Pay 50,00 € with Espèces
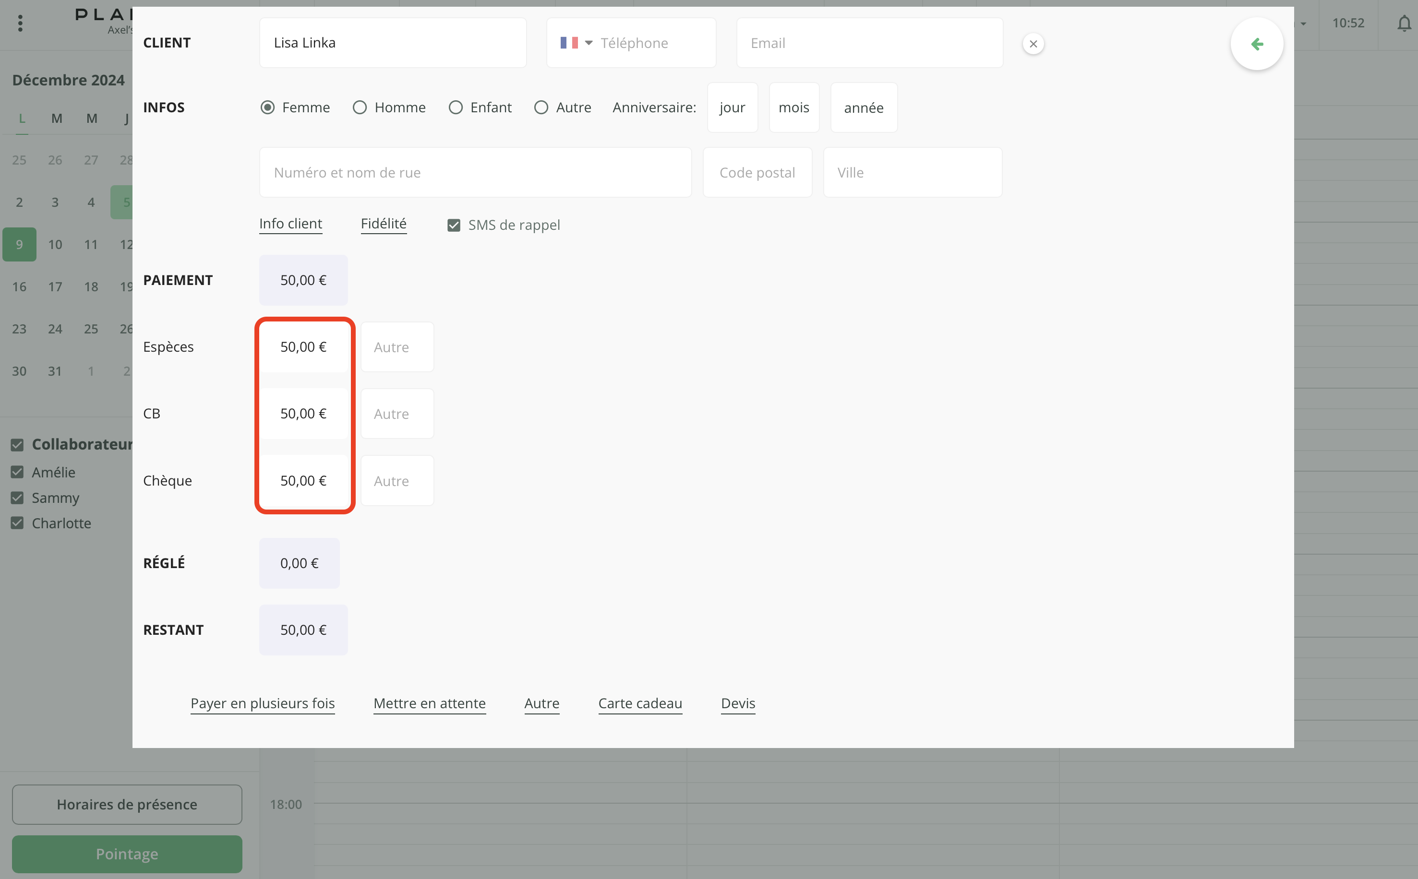 pos(303,347)
